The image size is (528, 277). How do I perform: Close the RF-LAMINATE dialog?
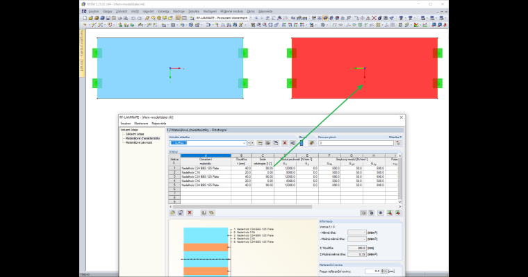(x=401, y=117)
